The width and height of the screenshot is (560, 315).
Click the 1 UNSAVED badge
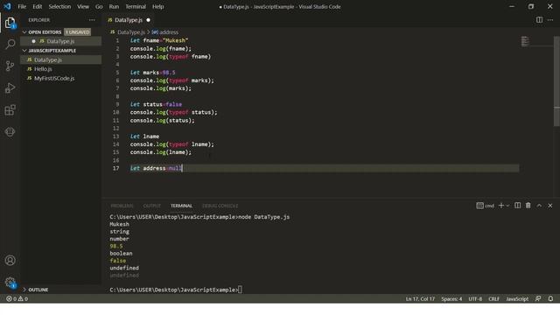click(x=78, y=32)
